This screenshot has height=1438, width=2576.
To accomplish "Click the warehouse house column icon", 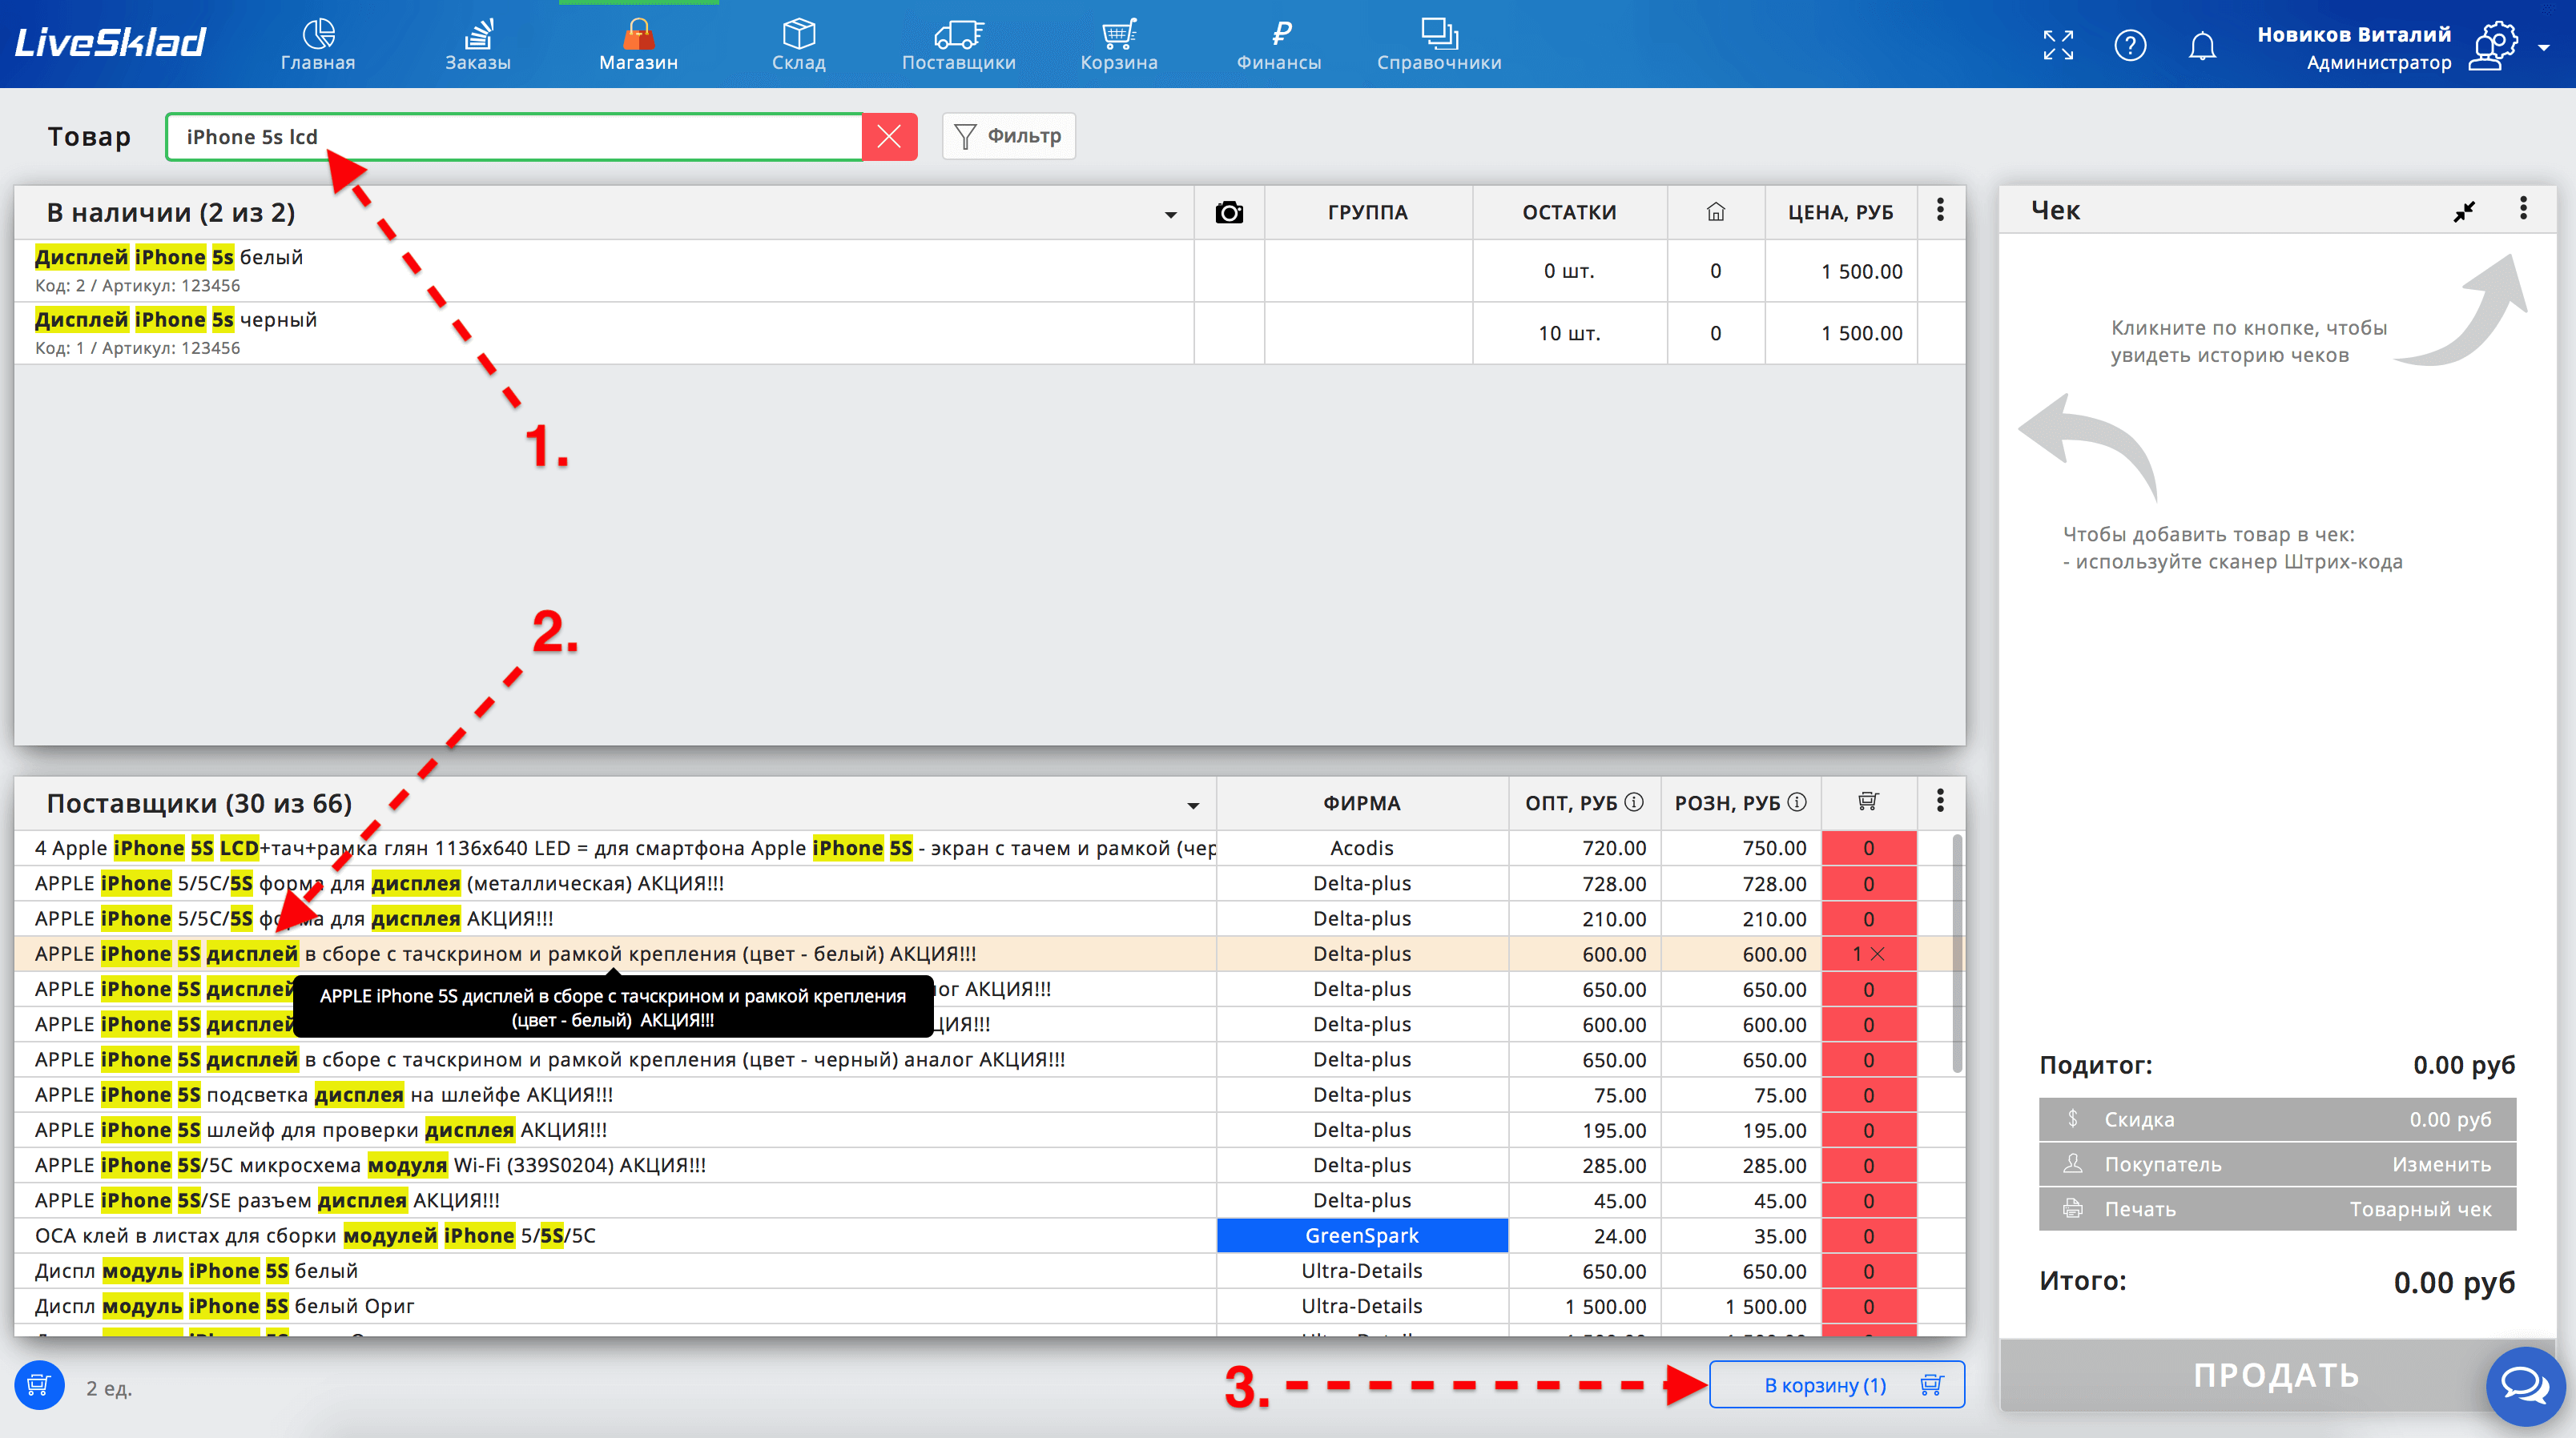I will 1716,212.
